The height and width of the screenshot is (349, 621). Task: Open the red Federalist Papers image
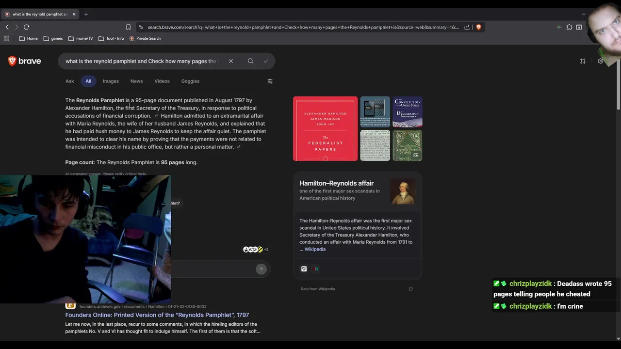pyautogui.click(x=325, y=128)
